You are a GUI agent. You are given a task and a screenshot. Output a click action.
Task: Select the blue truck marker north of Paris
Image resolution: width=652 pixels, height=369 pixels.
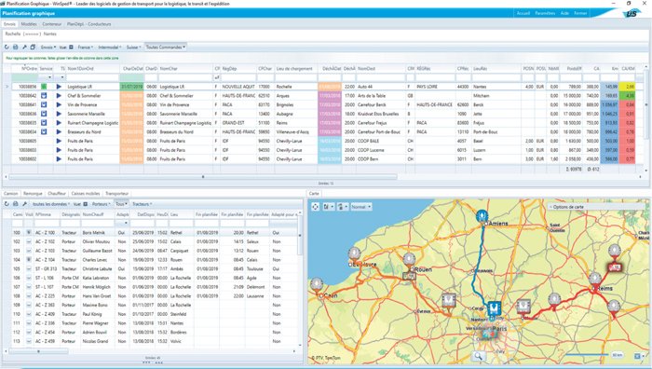tap(494, 308)
